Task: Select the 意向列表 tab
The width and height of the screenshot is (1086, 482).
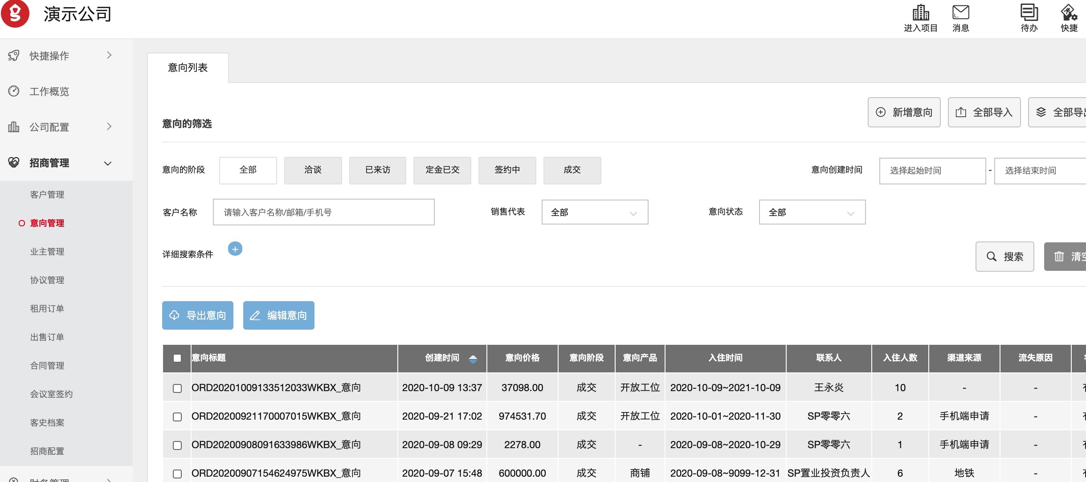Action: tap(188, 68)
